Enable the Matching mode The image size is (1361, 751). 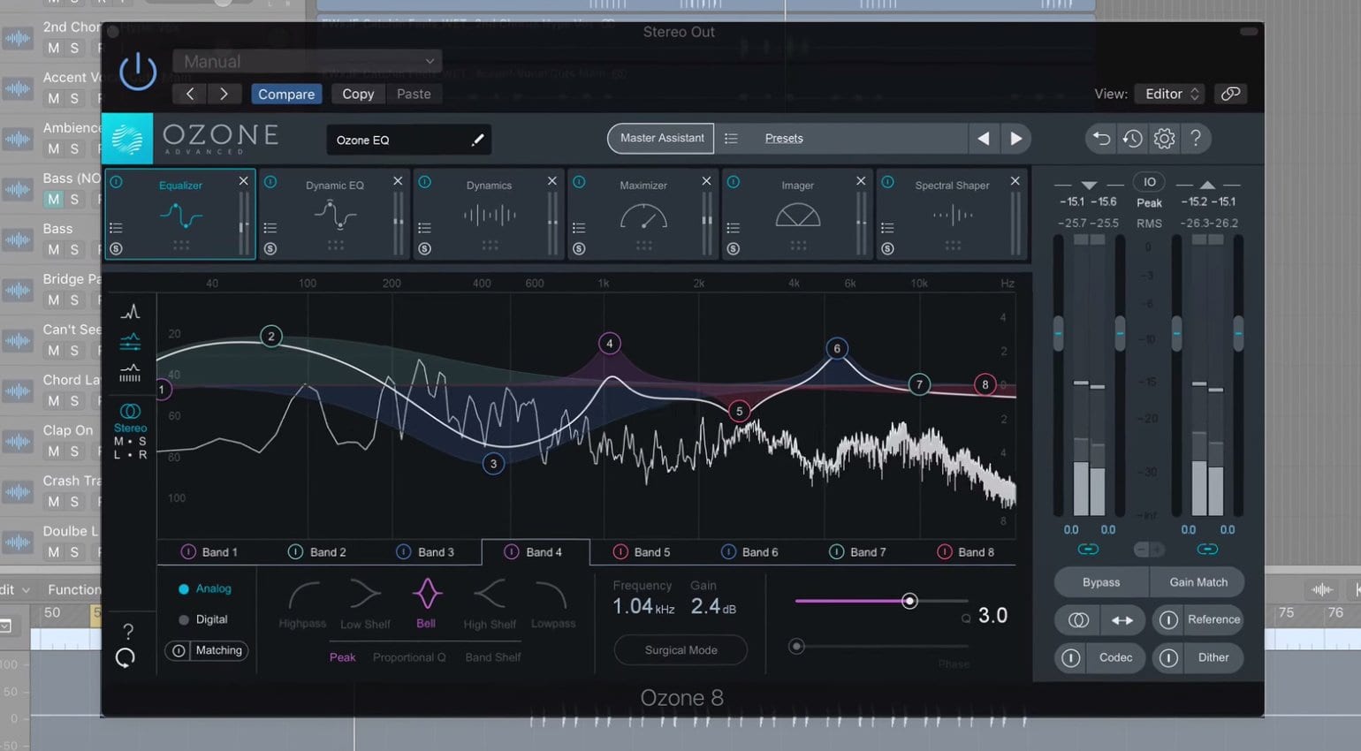(207, 650)
